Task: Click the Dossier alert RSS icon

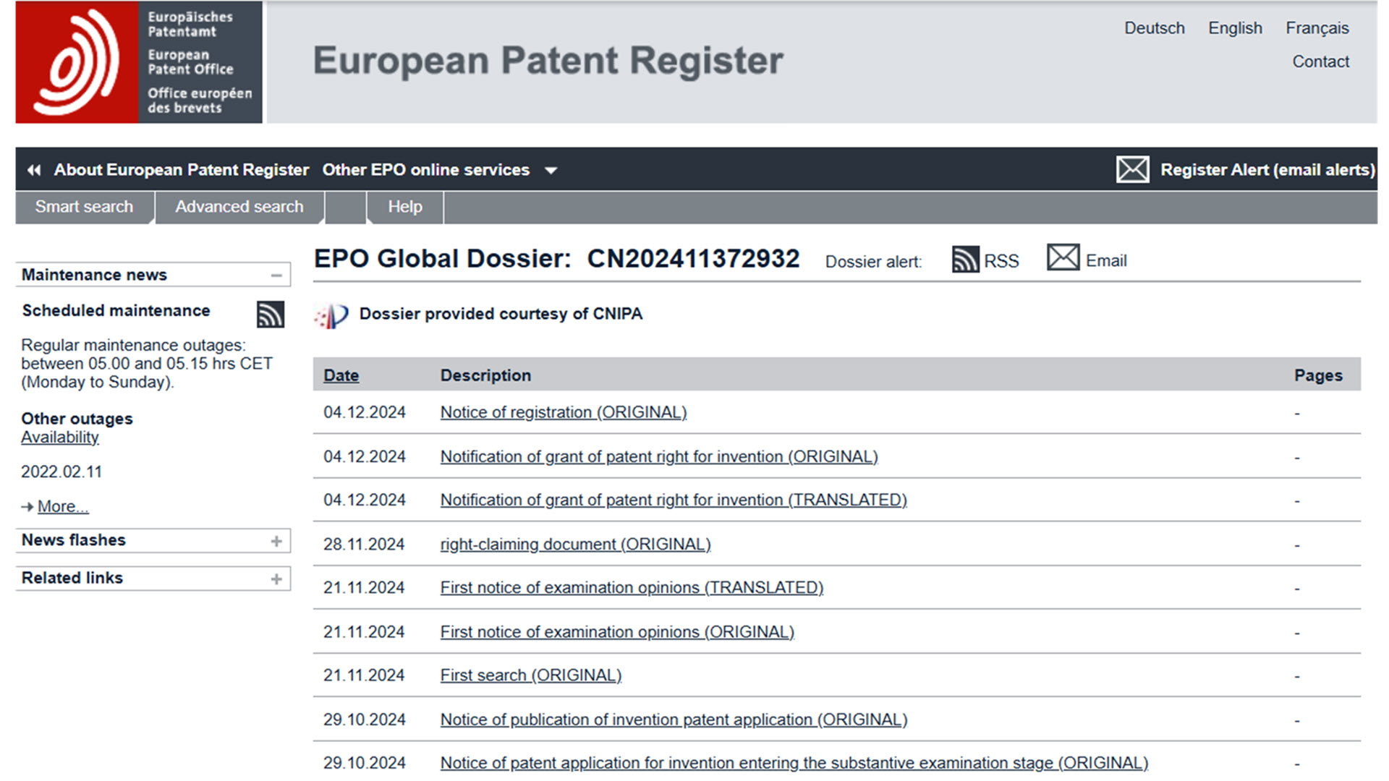Action: (965, 260)
